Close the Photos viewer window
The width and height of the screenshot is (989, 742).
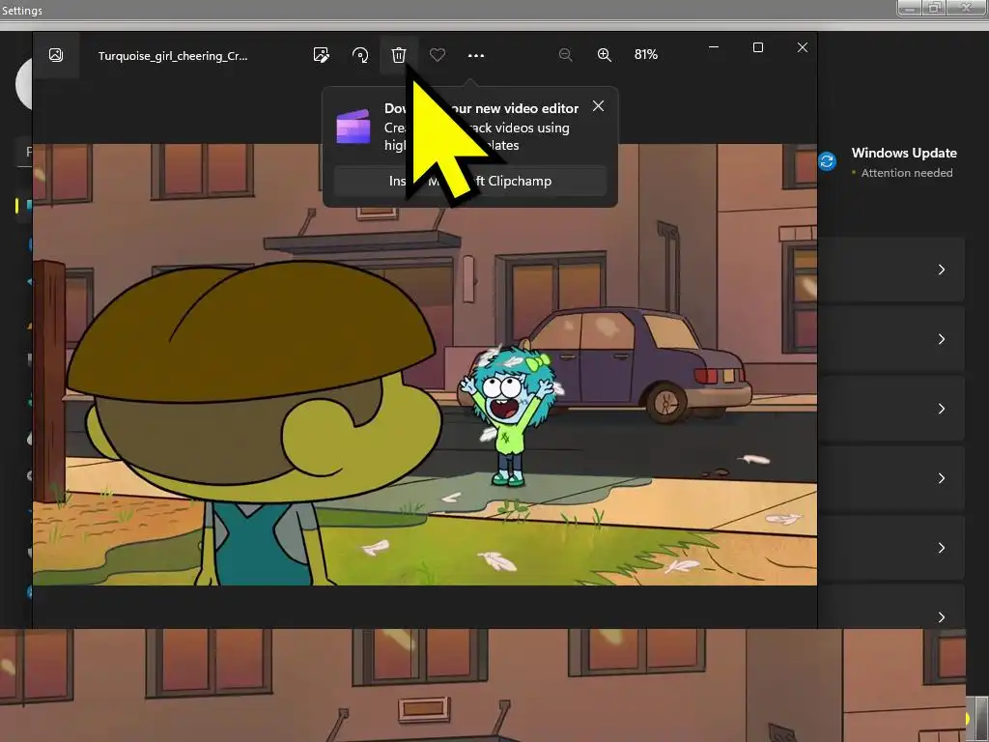tap(803, 47)
